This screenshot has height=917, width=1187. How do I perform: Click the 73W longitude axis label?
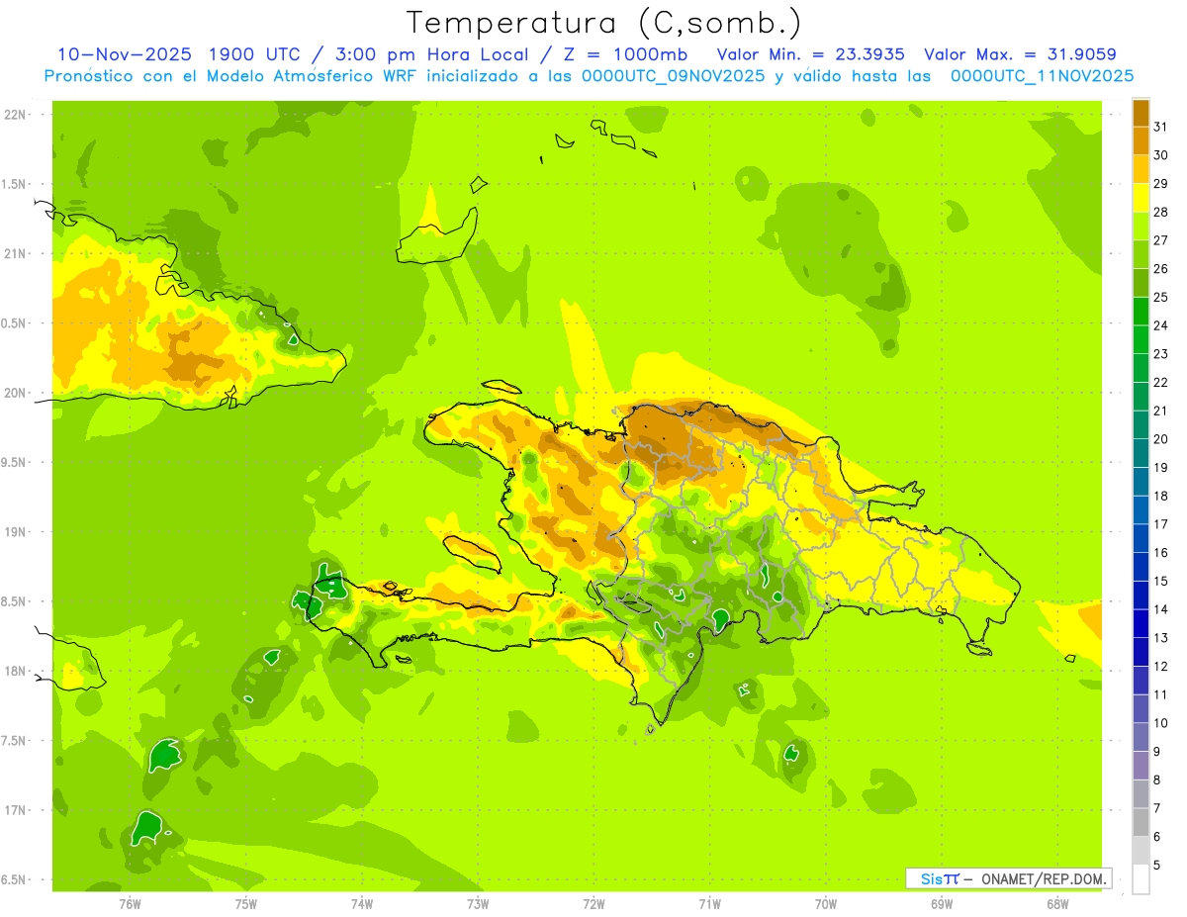478,904
